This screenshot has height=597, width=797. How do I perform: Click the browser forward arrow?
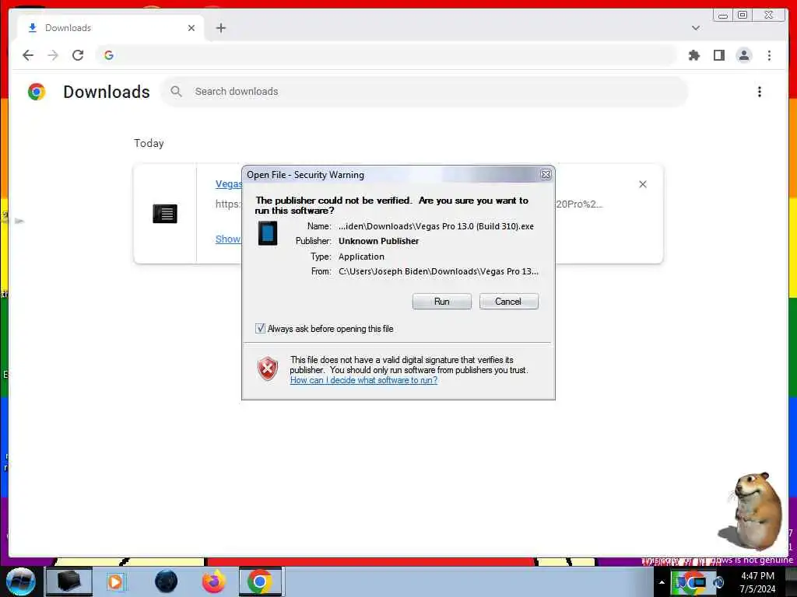click(x=53, y=55)
